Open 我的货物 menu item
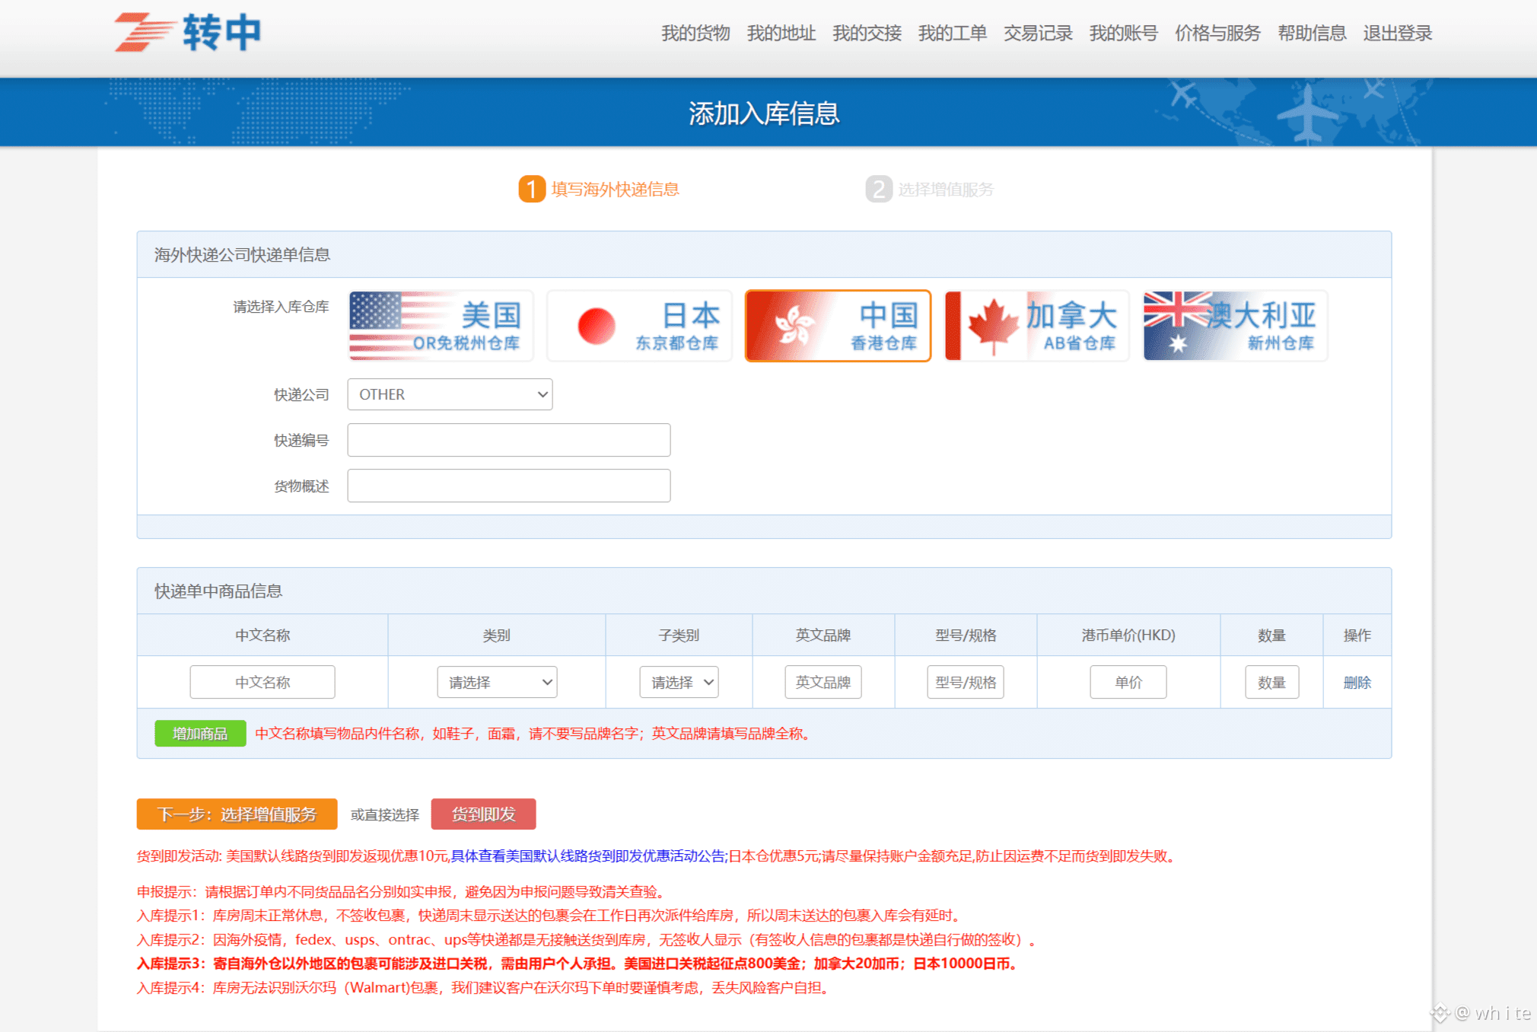Screen dimensions: 1537x1032 695,33
